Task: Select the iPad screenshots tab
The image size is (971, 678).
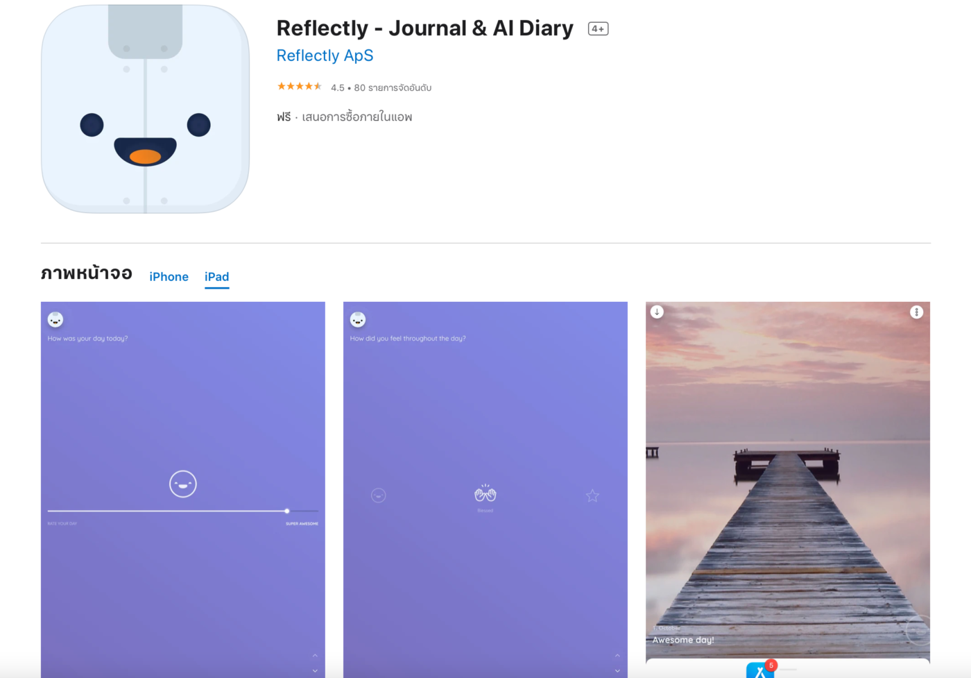Action: point(216,277)
